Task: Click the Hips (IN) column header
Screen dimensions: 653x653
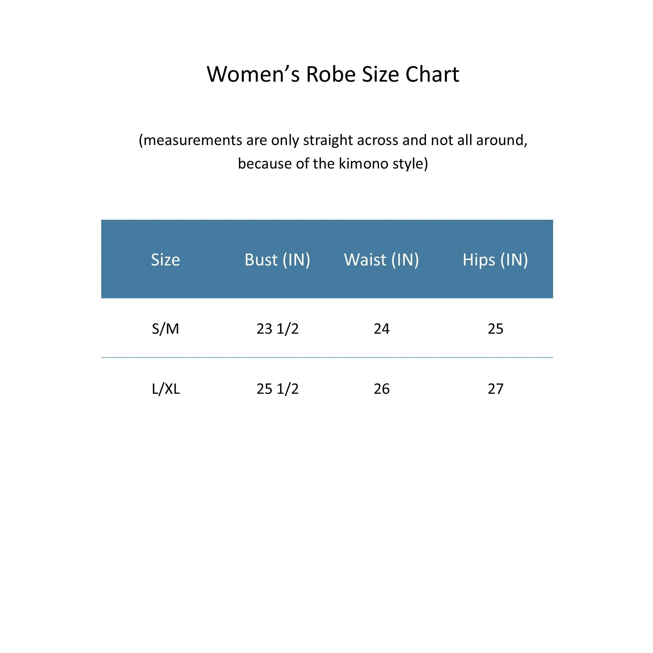Action: tap(495, 260)
